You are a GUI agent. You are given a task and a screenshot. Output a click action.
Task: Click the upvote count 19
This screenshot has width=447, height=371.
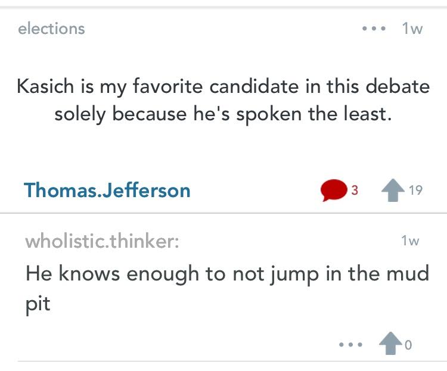[416, 191]
